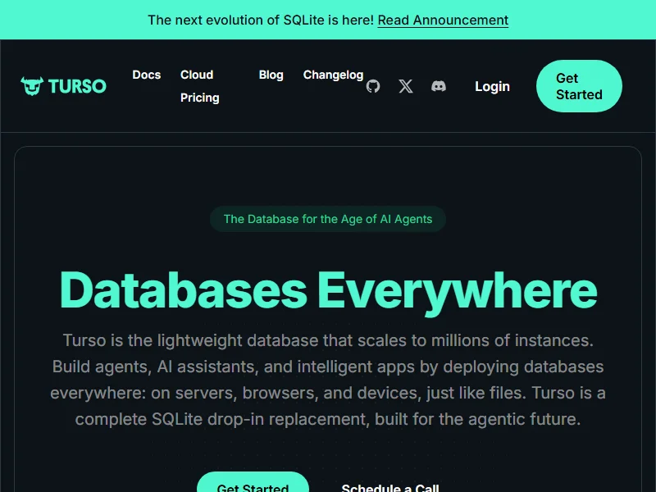
Task: View the Changelog page
Action: tap(333, 75)
